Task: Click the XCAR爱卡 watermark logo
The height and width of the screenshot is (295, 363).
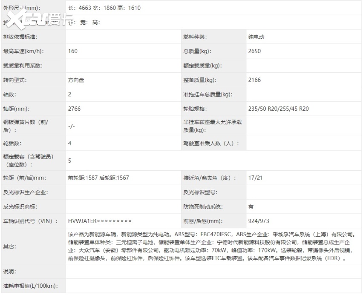Action: tap(40, 18)
